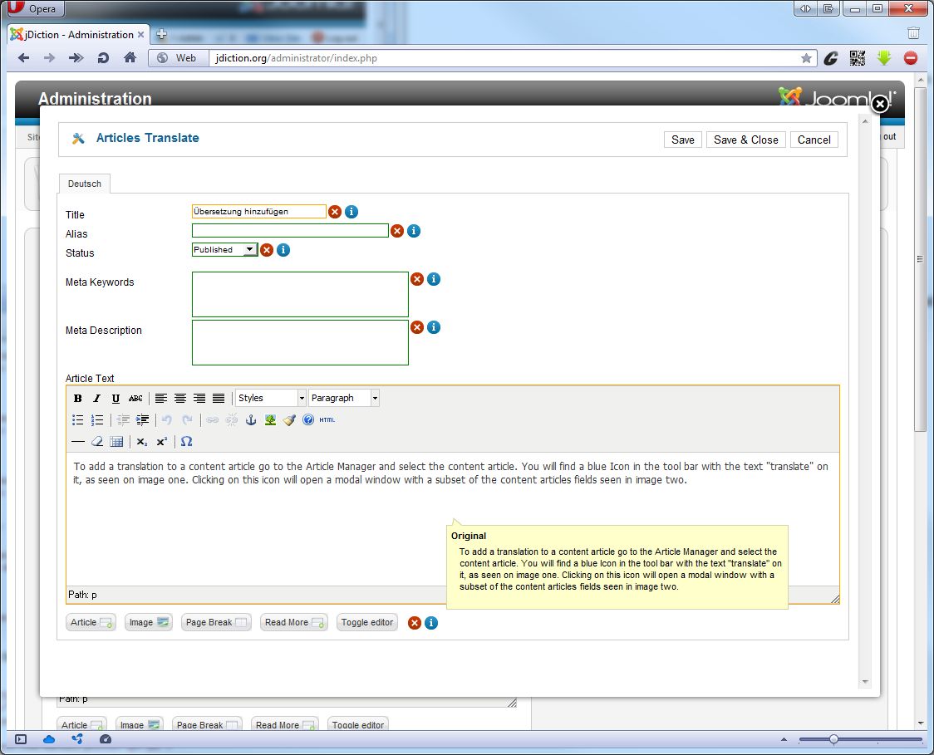Toggle the unordered bullet list

coord(78,420)
